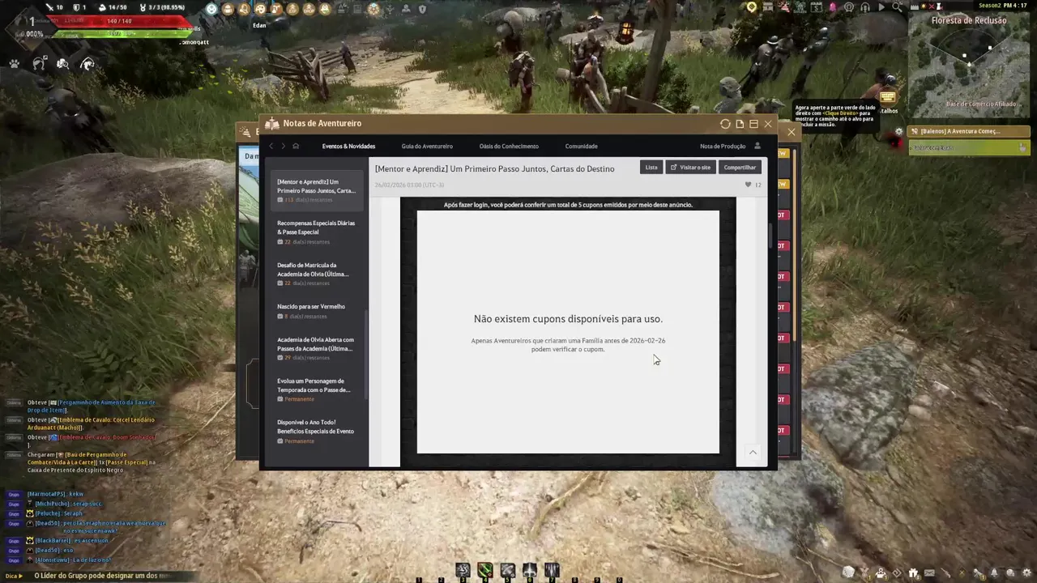
Task: Click the first round blue buff icon at top
Action: (x=211, y=9)
